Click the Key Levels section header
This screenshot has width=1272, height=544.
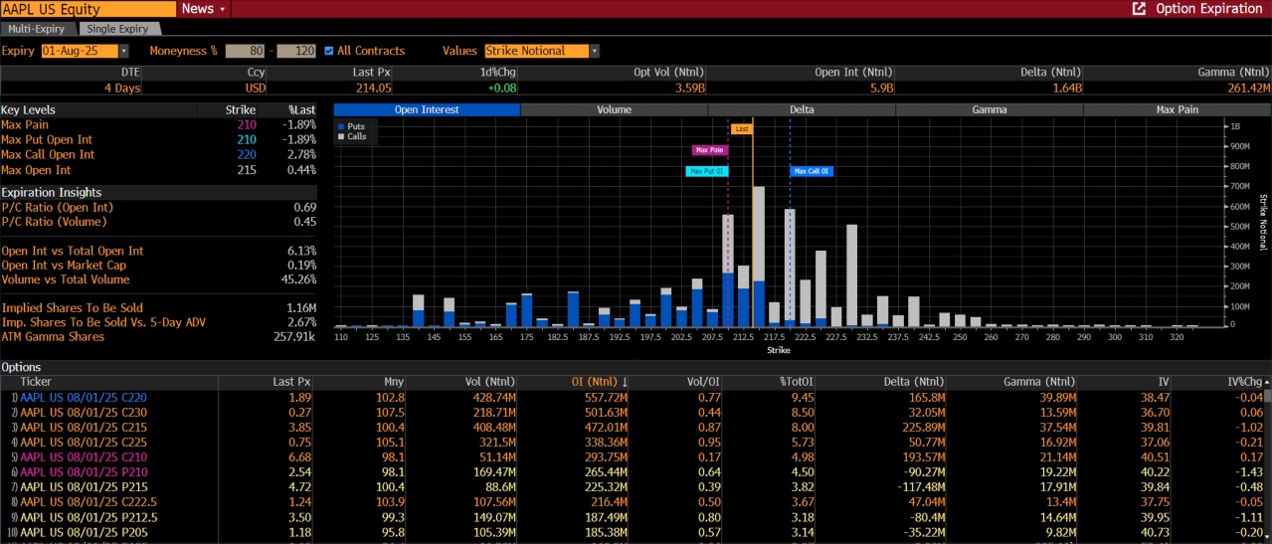click(x=28, y=110)
